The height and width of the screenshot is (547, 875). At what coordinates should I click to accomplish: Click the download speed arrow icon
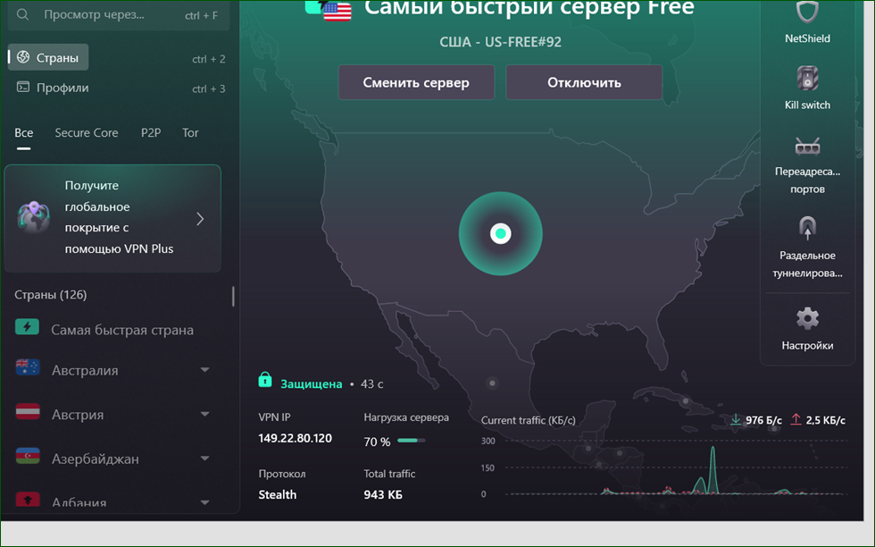coord(736,419)
